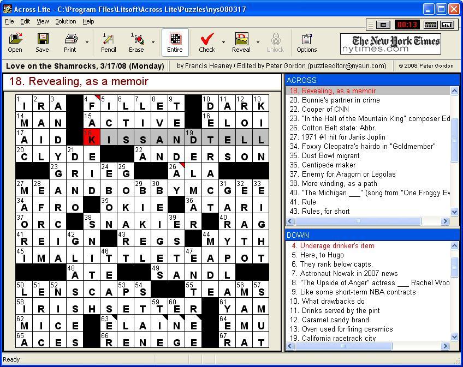
Task: Click the New York Times nytimes.com banner
Action: tap(390, 44)
